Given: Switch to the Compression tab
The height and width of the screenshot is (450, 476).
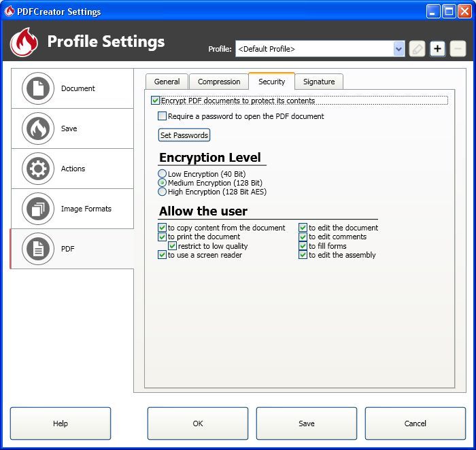Looking at the screenshot, I should [219, 82].
